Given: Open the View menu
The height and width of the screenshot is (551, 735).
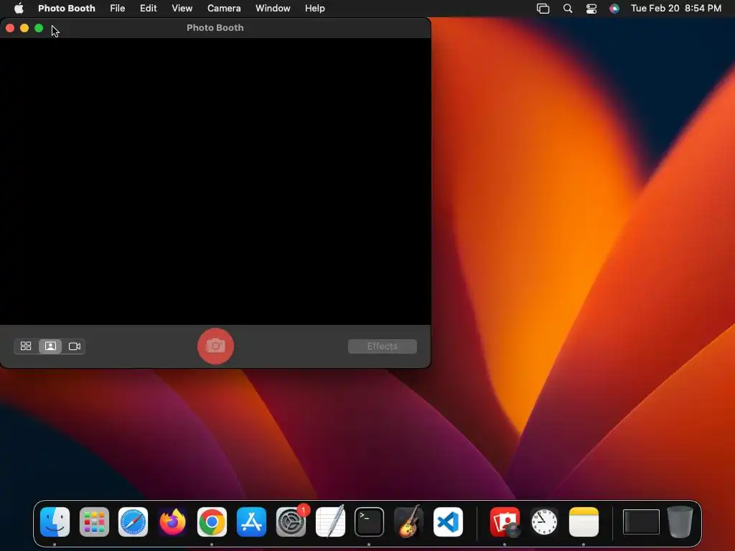Looking at the screenshot, I should pyautogui.click(x=182, y=8).
